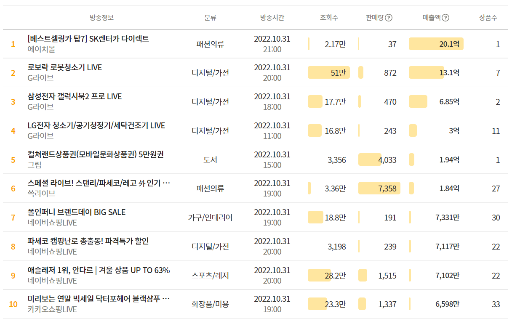Click the 28.2만 view count
This screenshot has height=324, width=512.
tap(335, 275)
